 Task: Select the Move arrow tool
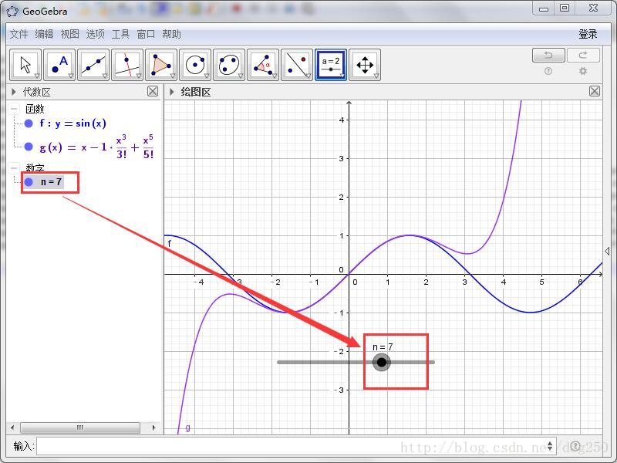point(25,65)
